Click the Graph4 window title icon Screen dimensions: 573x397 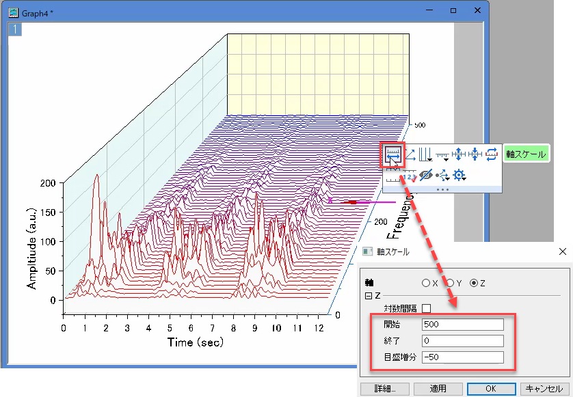tap(13, 13)
